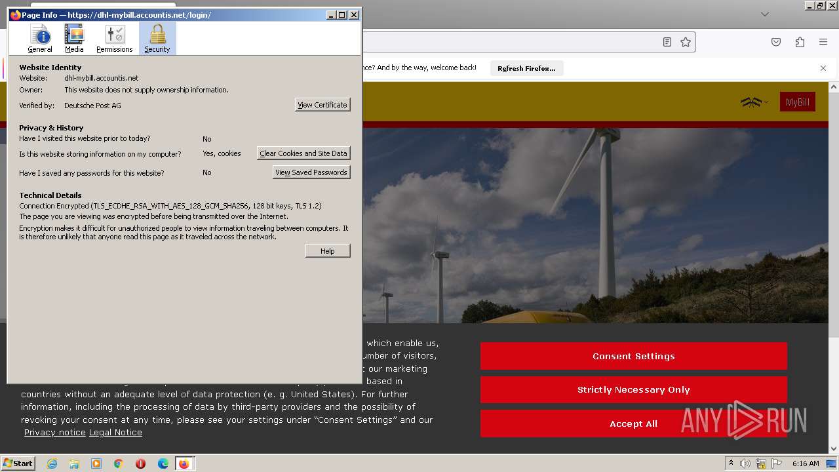Open the network tray icon
The height and width of the screenshot is (472, 839).
click(761, 463)
